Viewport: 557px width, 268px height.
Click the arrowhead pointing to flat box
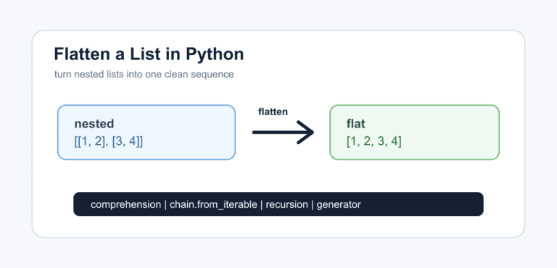coord(306,133)
